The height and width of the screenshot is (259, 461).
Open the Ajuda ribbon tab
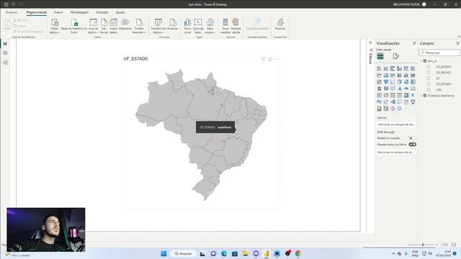pyautogui.click(x=120, y=12)
